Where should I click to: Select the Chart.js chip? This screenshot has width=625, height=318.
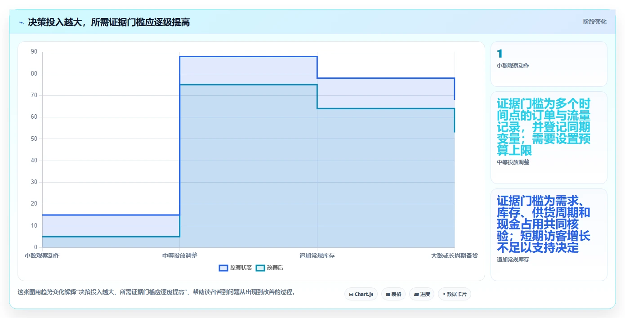pyautogui.click(x=361, y=294)
